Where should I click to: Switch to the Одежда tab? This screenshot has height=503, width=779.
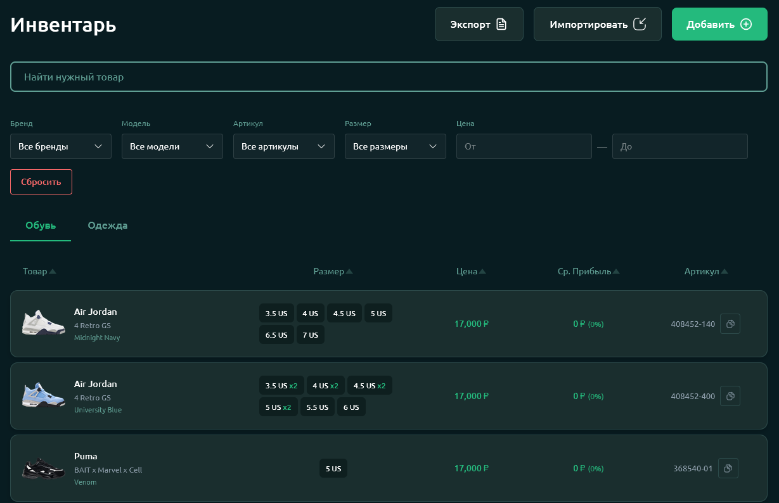pos(108,226)
